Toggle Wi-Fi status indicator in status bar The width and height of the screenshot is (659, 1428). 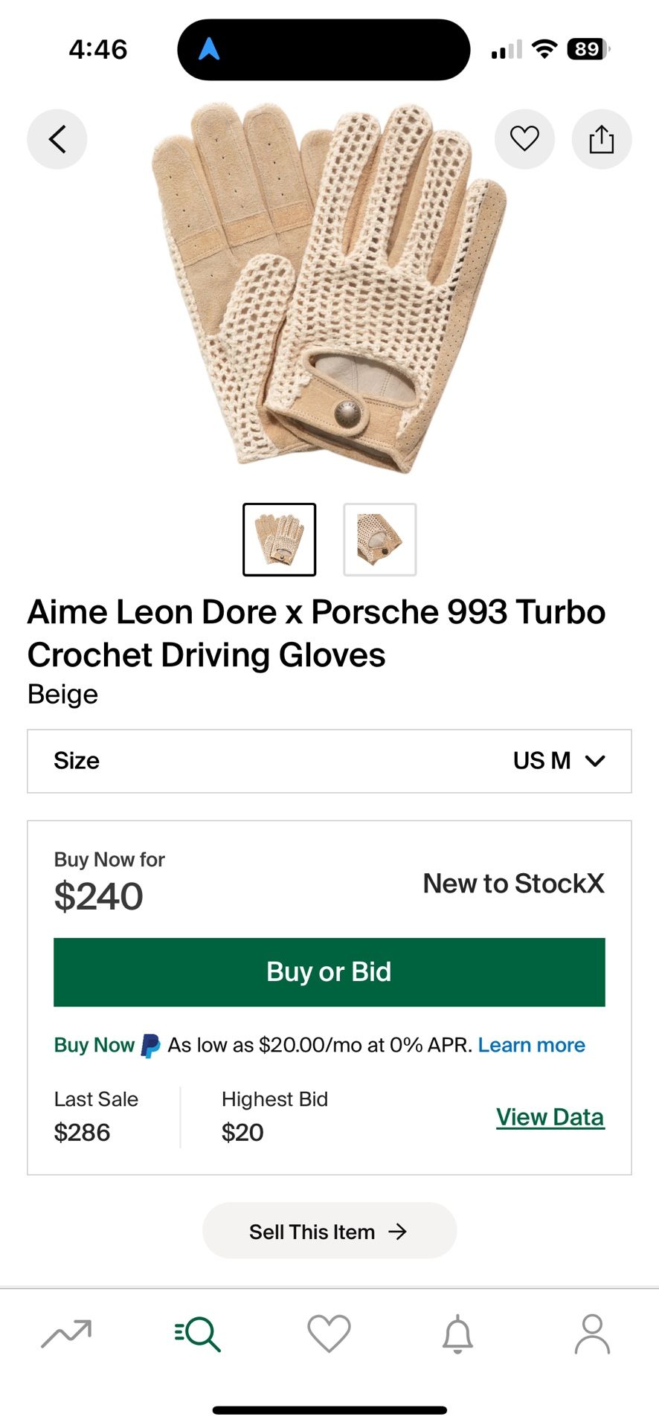pos(544,48)
